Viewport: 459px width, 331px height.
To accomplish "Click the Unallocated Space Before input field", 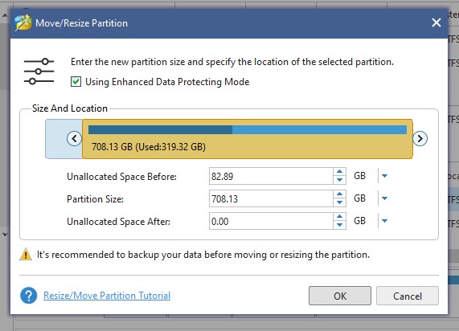I will click(271, 176).
